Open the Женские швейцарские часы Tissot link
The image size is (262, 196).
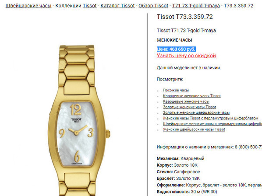point(194,129)
